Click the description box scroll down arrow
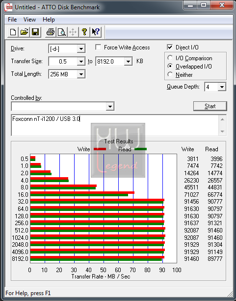This screenshot has width=236, height=301. [x=222, y=131]
